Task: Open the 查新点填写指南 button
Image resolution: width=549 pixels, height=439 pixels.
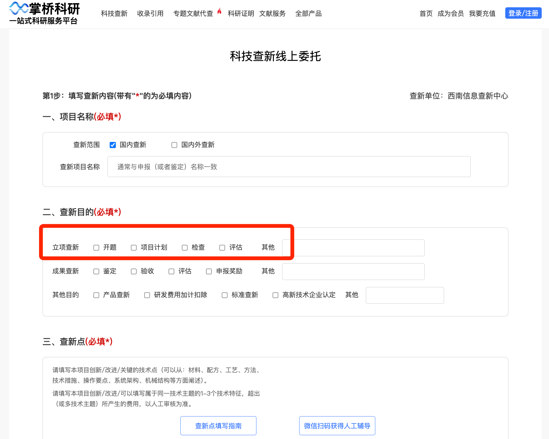Action: click(x=218, y=426)
